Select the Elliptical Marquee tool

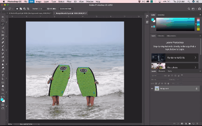pyautogui.click(x=3, y=20)
